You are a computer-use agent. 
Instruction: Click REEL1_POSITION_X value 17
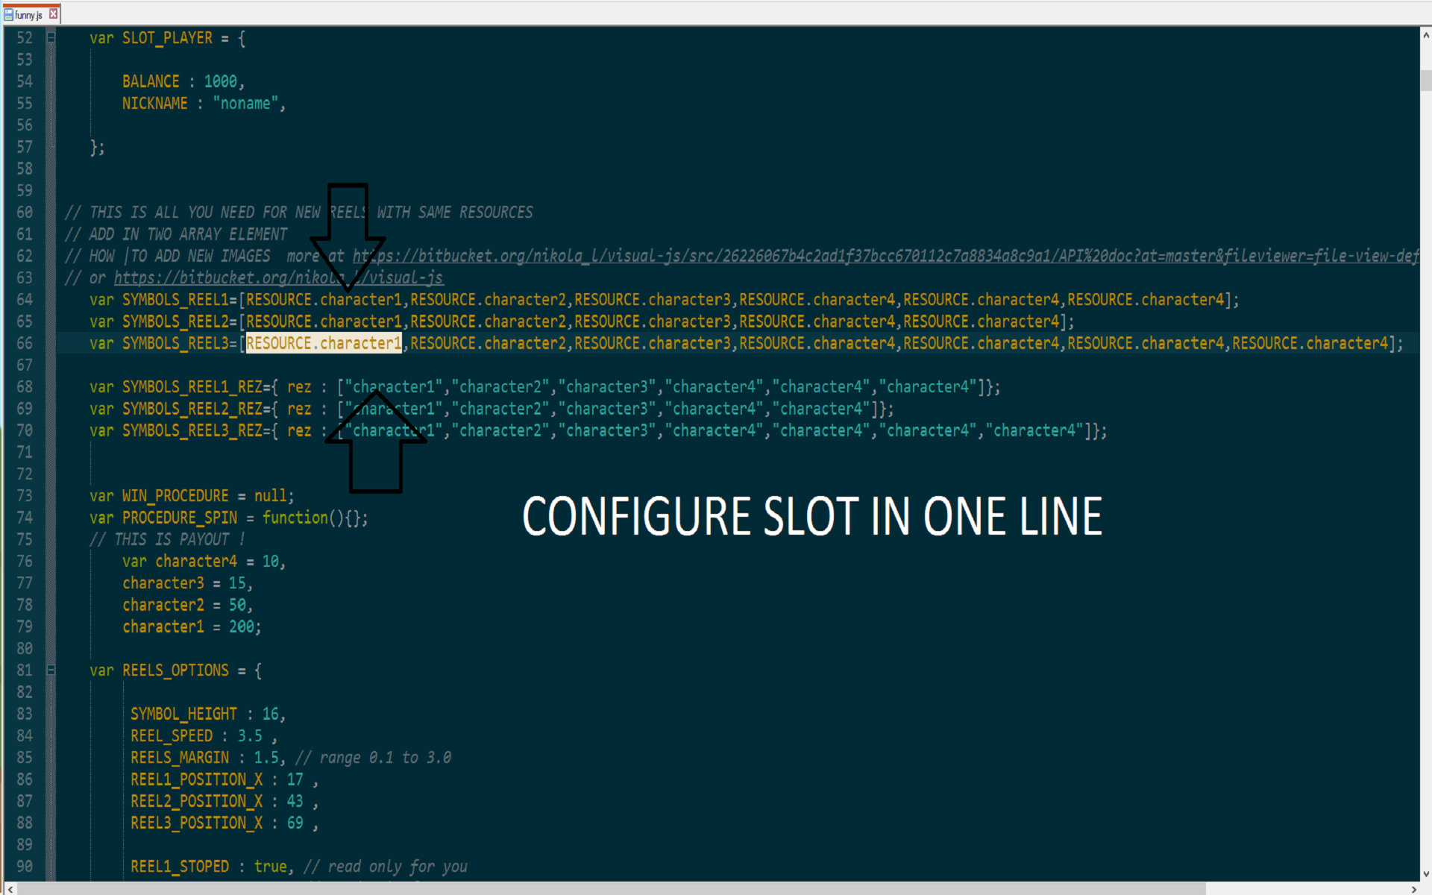(295, 779)
